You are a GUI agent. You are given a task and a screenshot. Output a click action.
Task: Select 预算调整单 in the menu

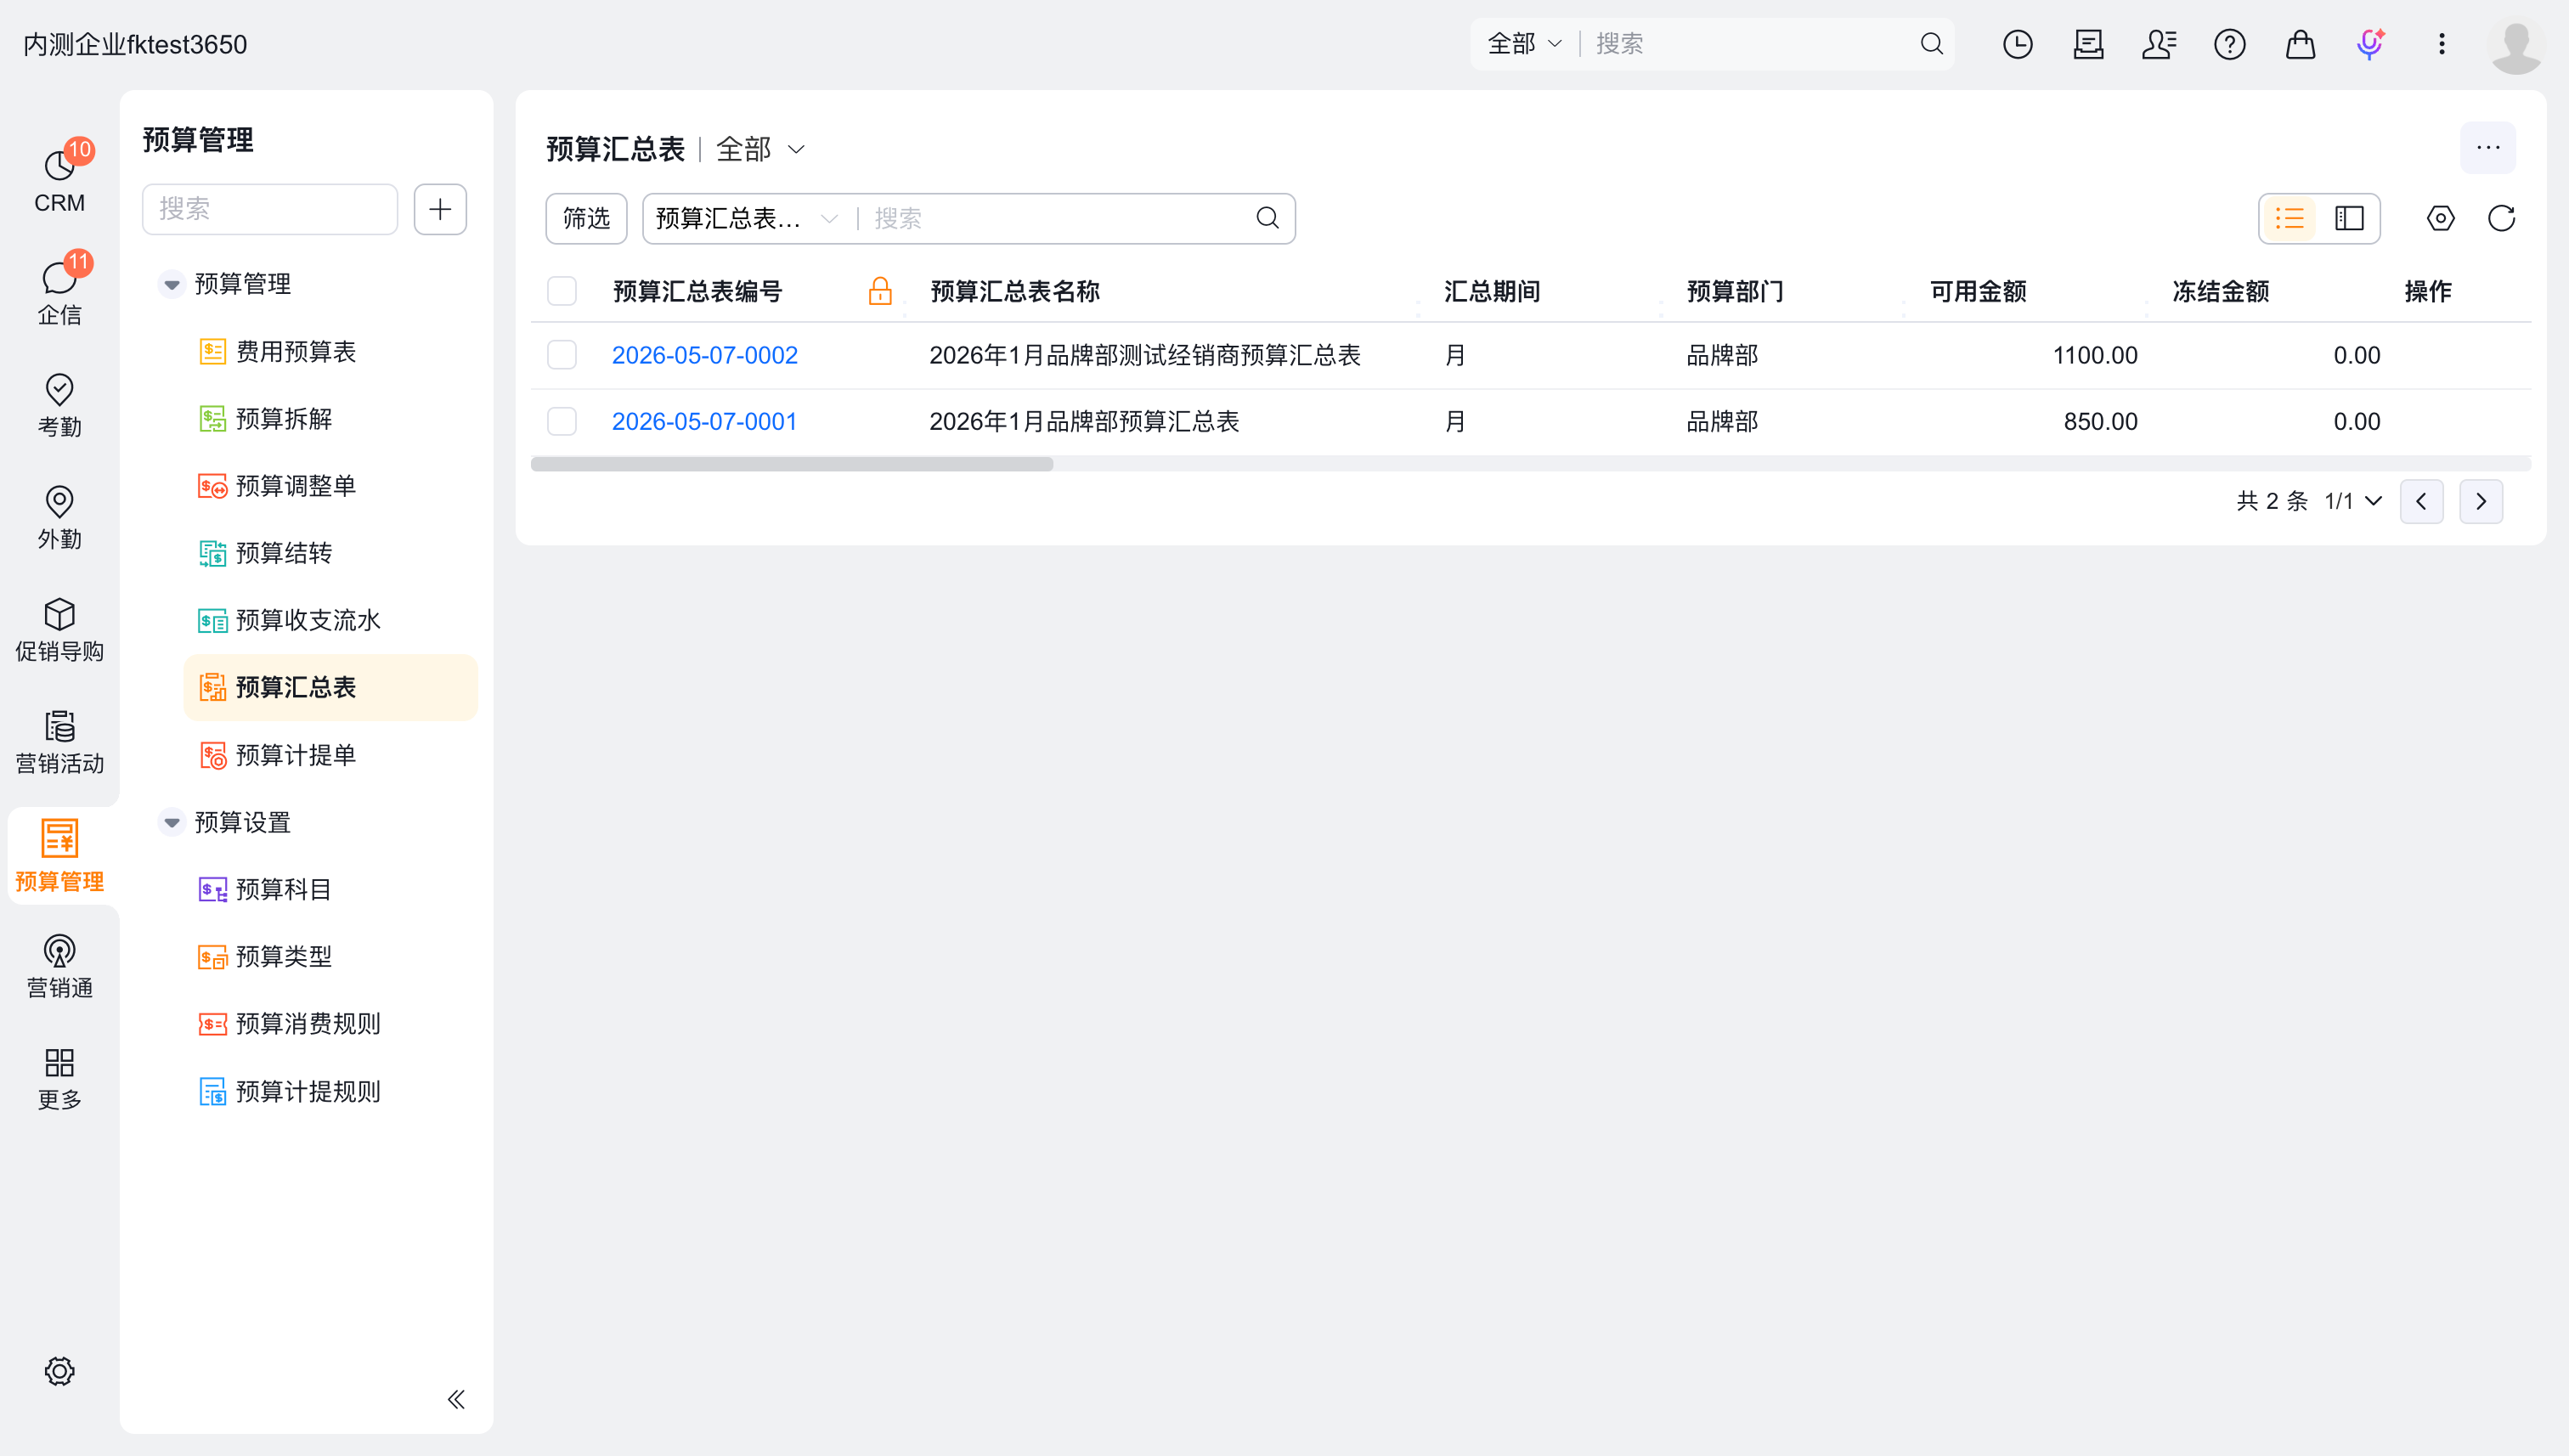pyautogui.click(x=330, y=486)
